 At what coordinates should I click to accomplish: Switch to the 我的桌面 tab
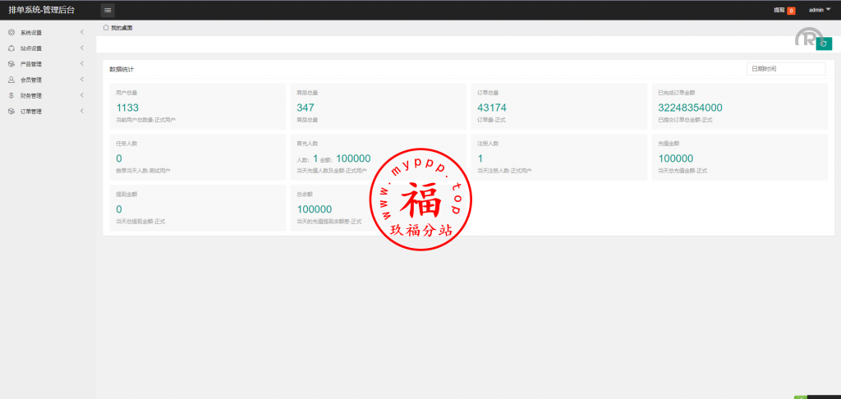(122, 28)
